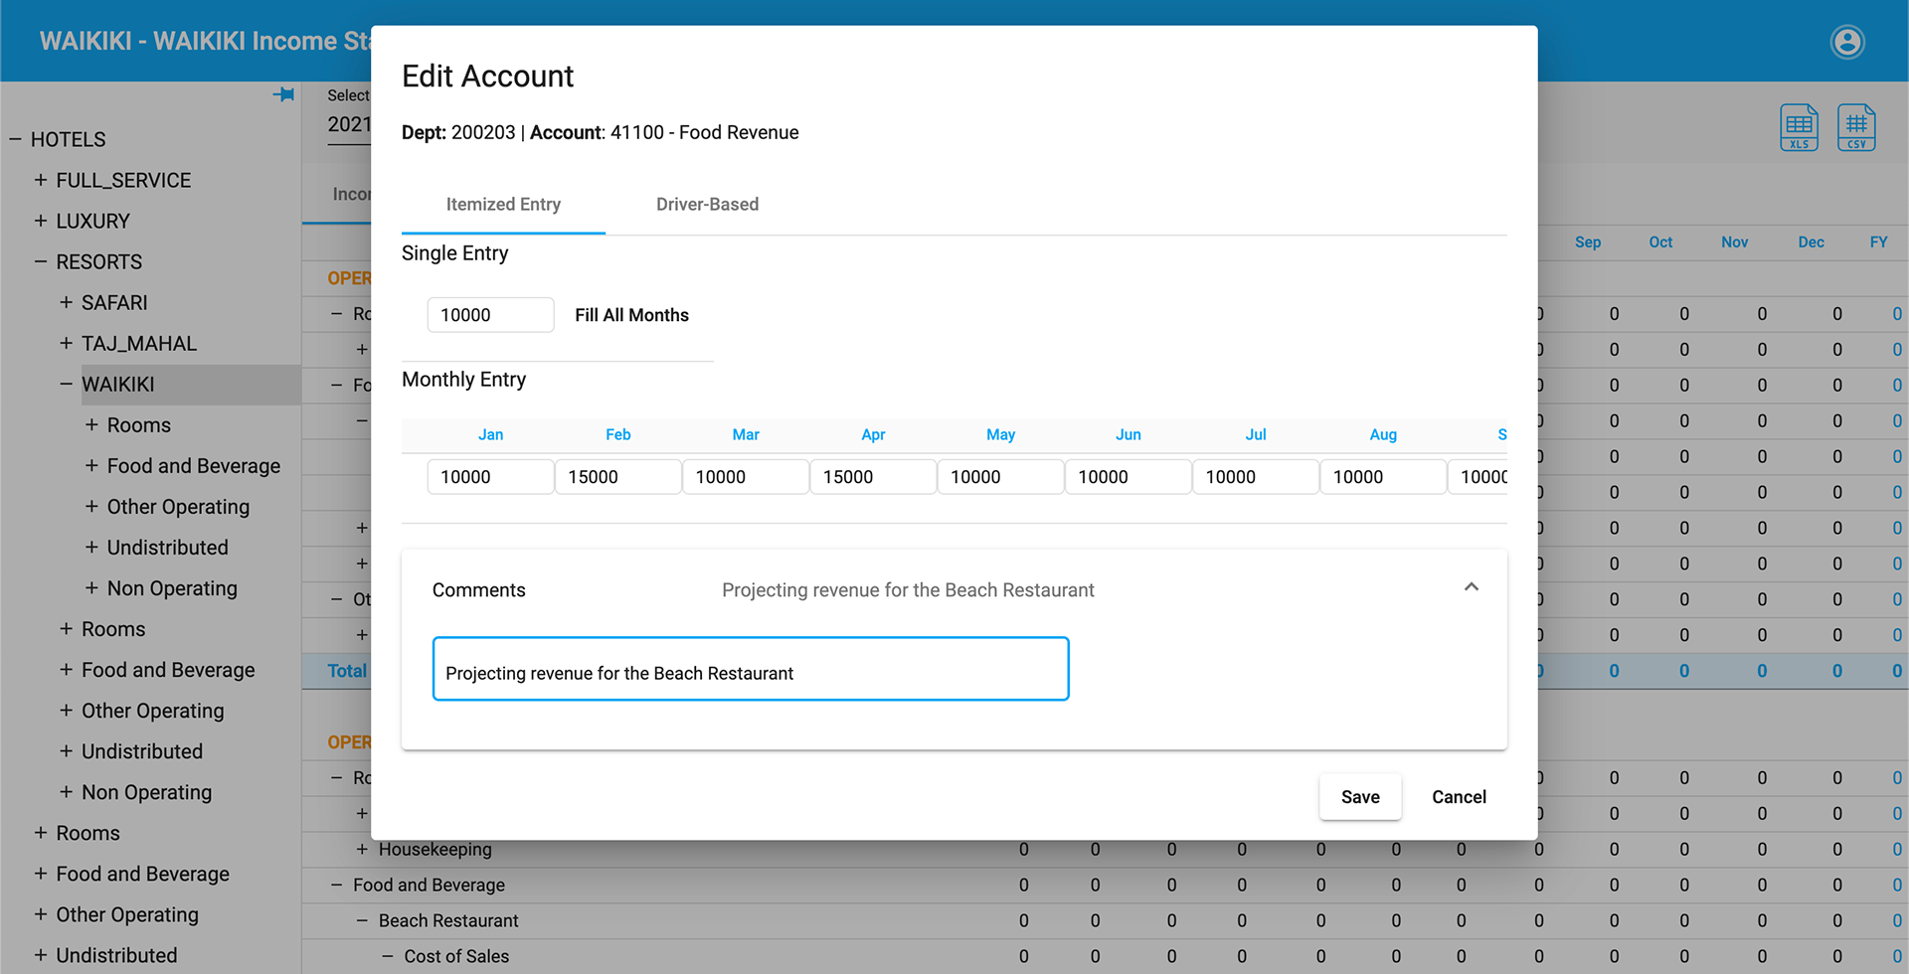Expand the Housekeeping row in table
Viewport: 1909px width, 974px height.
click(363, 850)
